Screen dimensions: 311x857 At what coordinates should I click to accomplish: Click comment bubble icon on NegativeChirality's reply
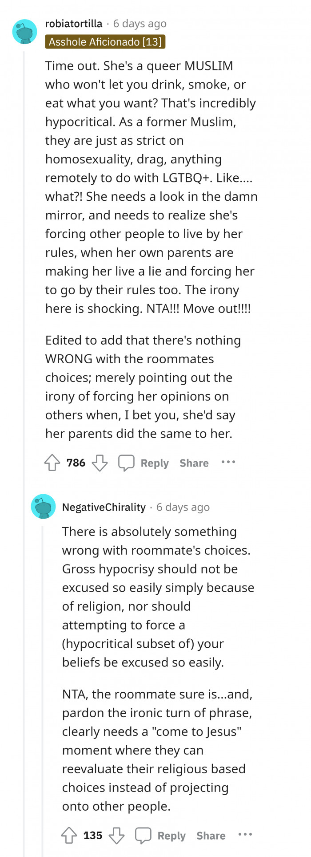143,836
